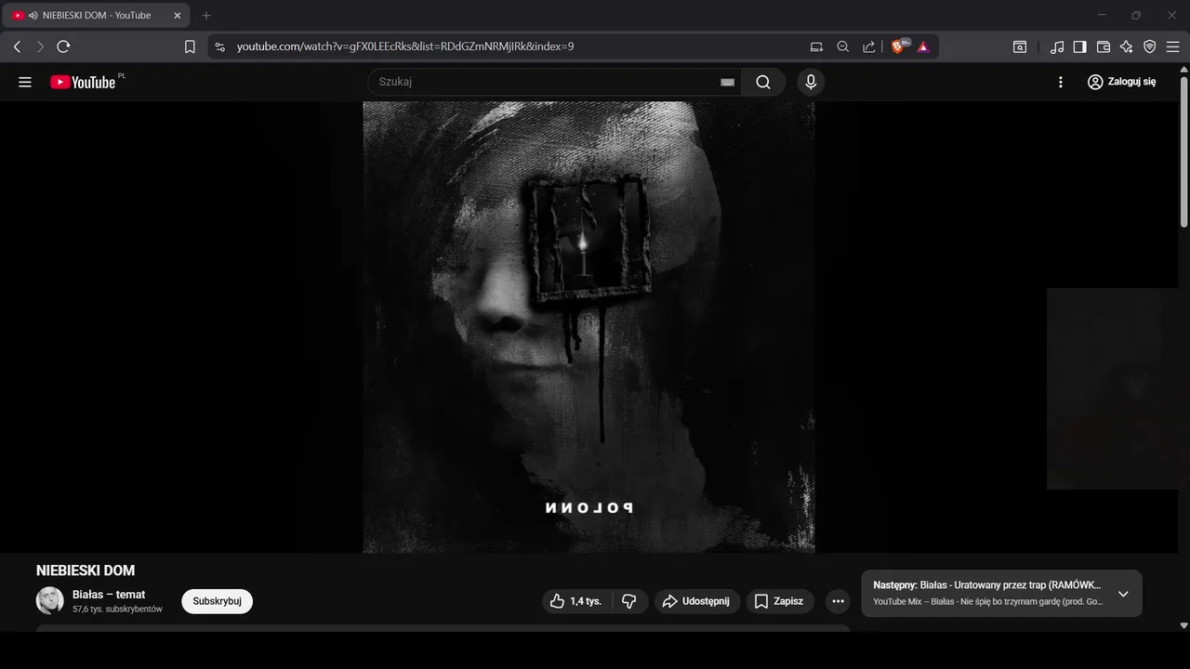
Task: Open Leo AI sparkle icon
Action: [x=1127, y=46]
